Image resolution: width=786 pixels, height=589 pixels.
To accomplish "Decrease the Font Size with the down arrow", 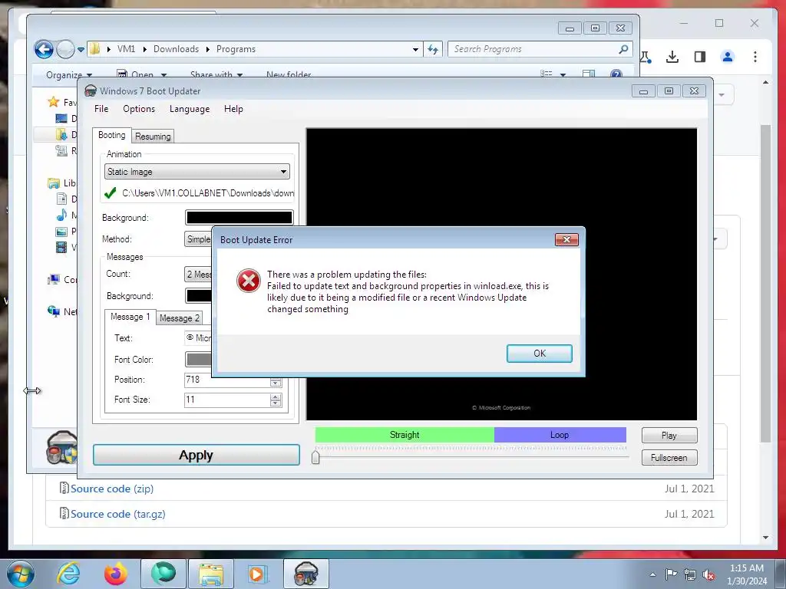I will point(276,403).
